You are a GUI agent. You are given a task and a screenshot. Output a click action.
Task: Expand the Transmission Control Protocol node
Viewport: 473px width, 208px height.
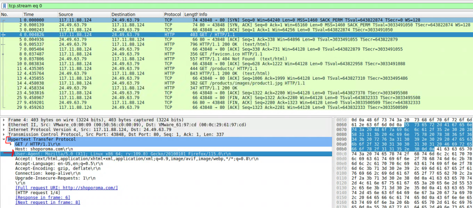click(5, 135)
